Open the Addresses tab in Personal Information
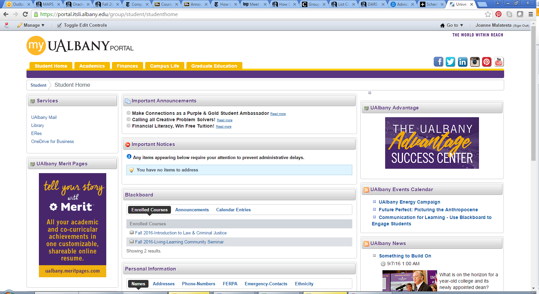The image size is (539, 294). [164, 284]
